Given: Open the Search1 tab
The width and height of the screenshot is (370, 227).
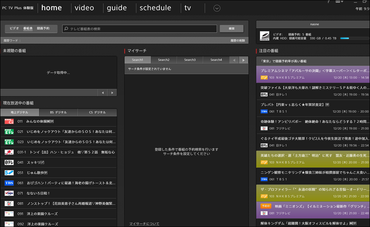Looking at the screenshot, I should tap(137, 60).
